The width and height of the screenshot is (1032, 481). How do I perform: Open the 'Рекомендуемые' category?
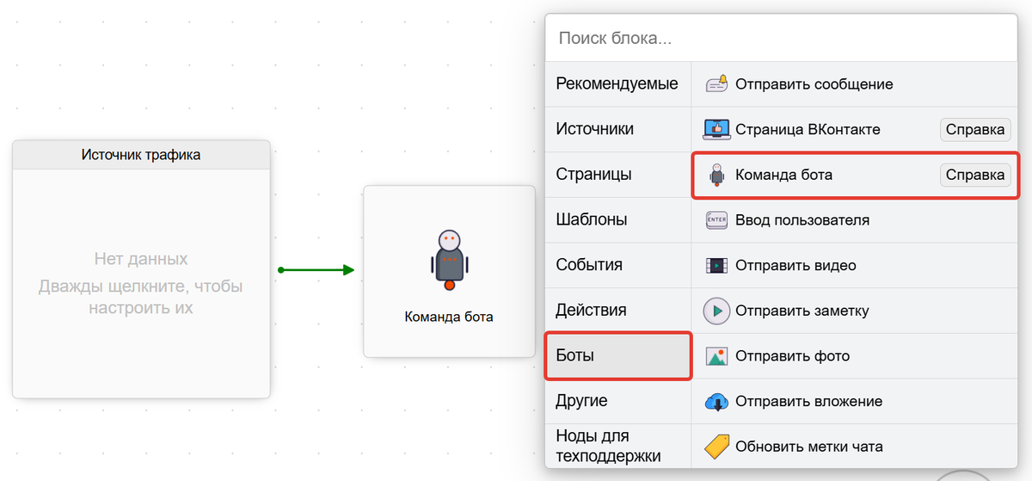618,84
